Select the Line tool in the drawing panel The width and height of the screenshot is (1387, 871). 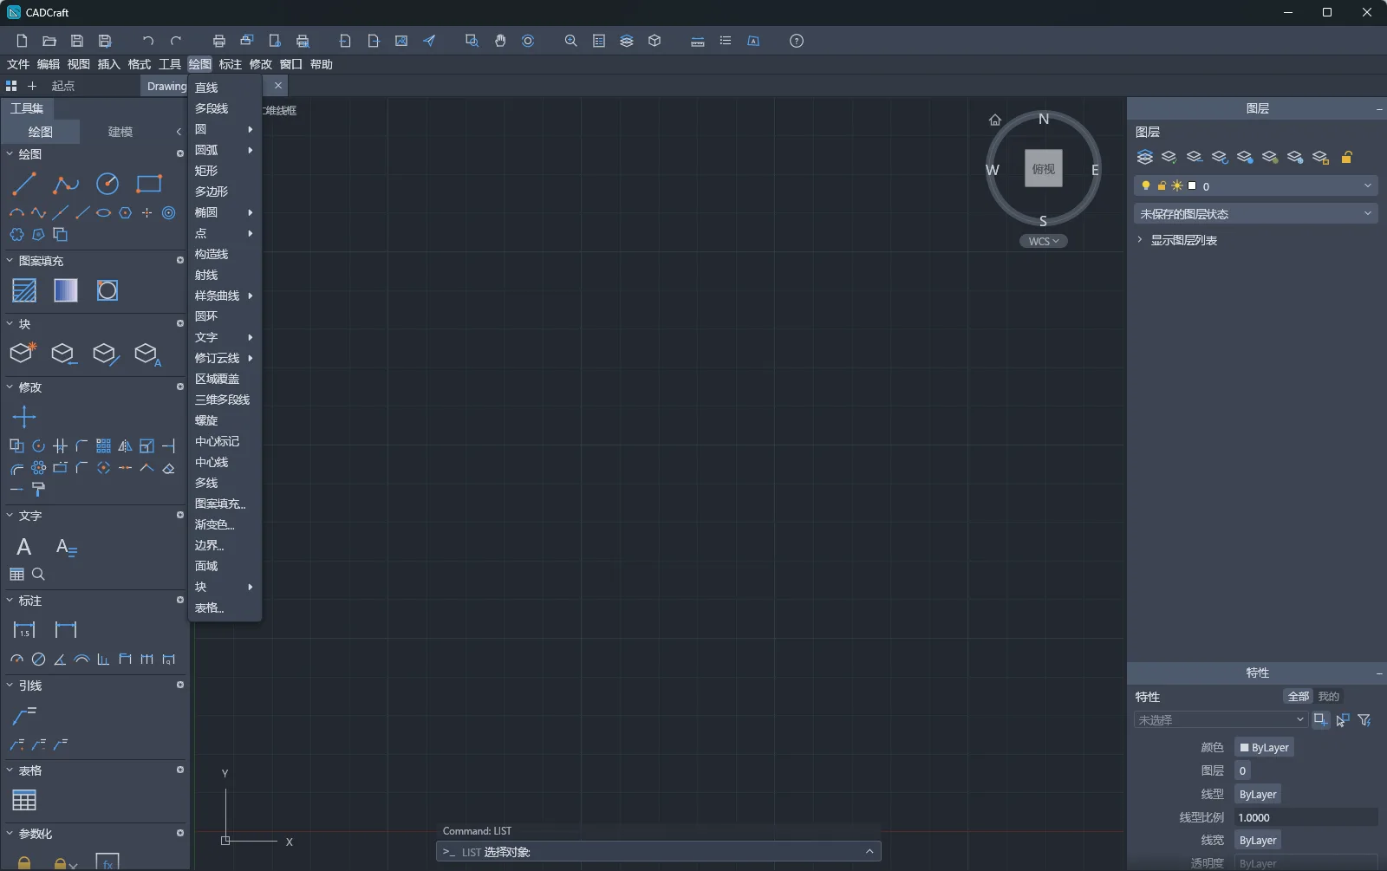pyautogui.click(x=24, y=184)
